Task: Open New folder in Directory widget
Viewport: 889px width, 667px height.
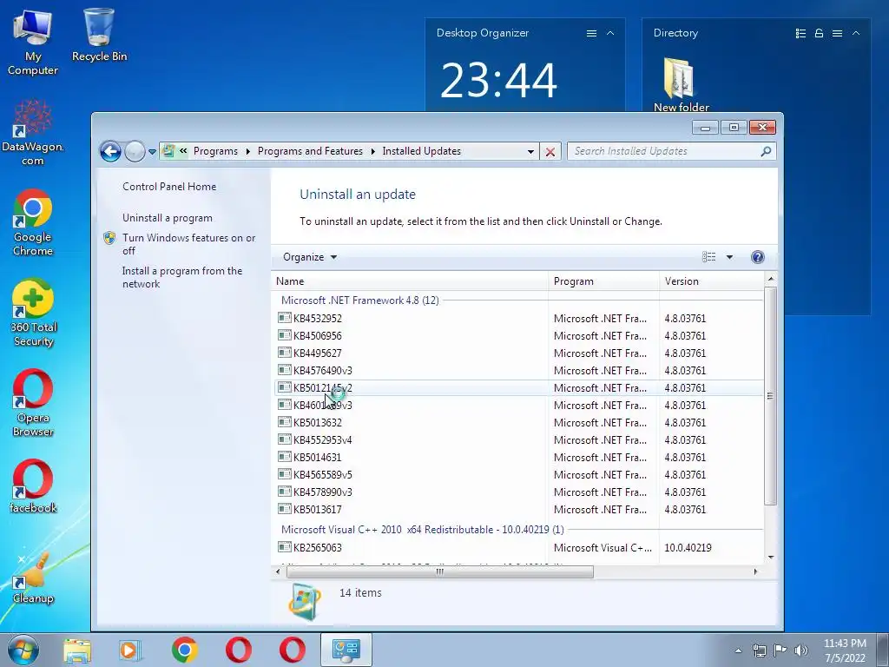Action: [681, 85]
